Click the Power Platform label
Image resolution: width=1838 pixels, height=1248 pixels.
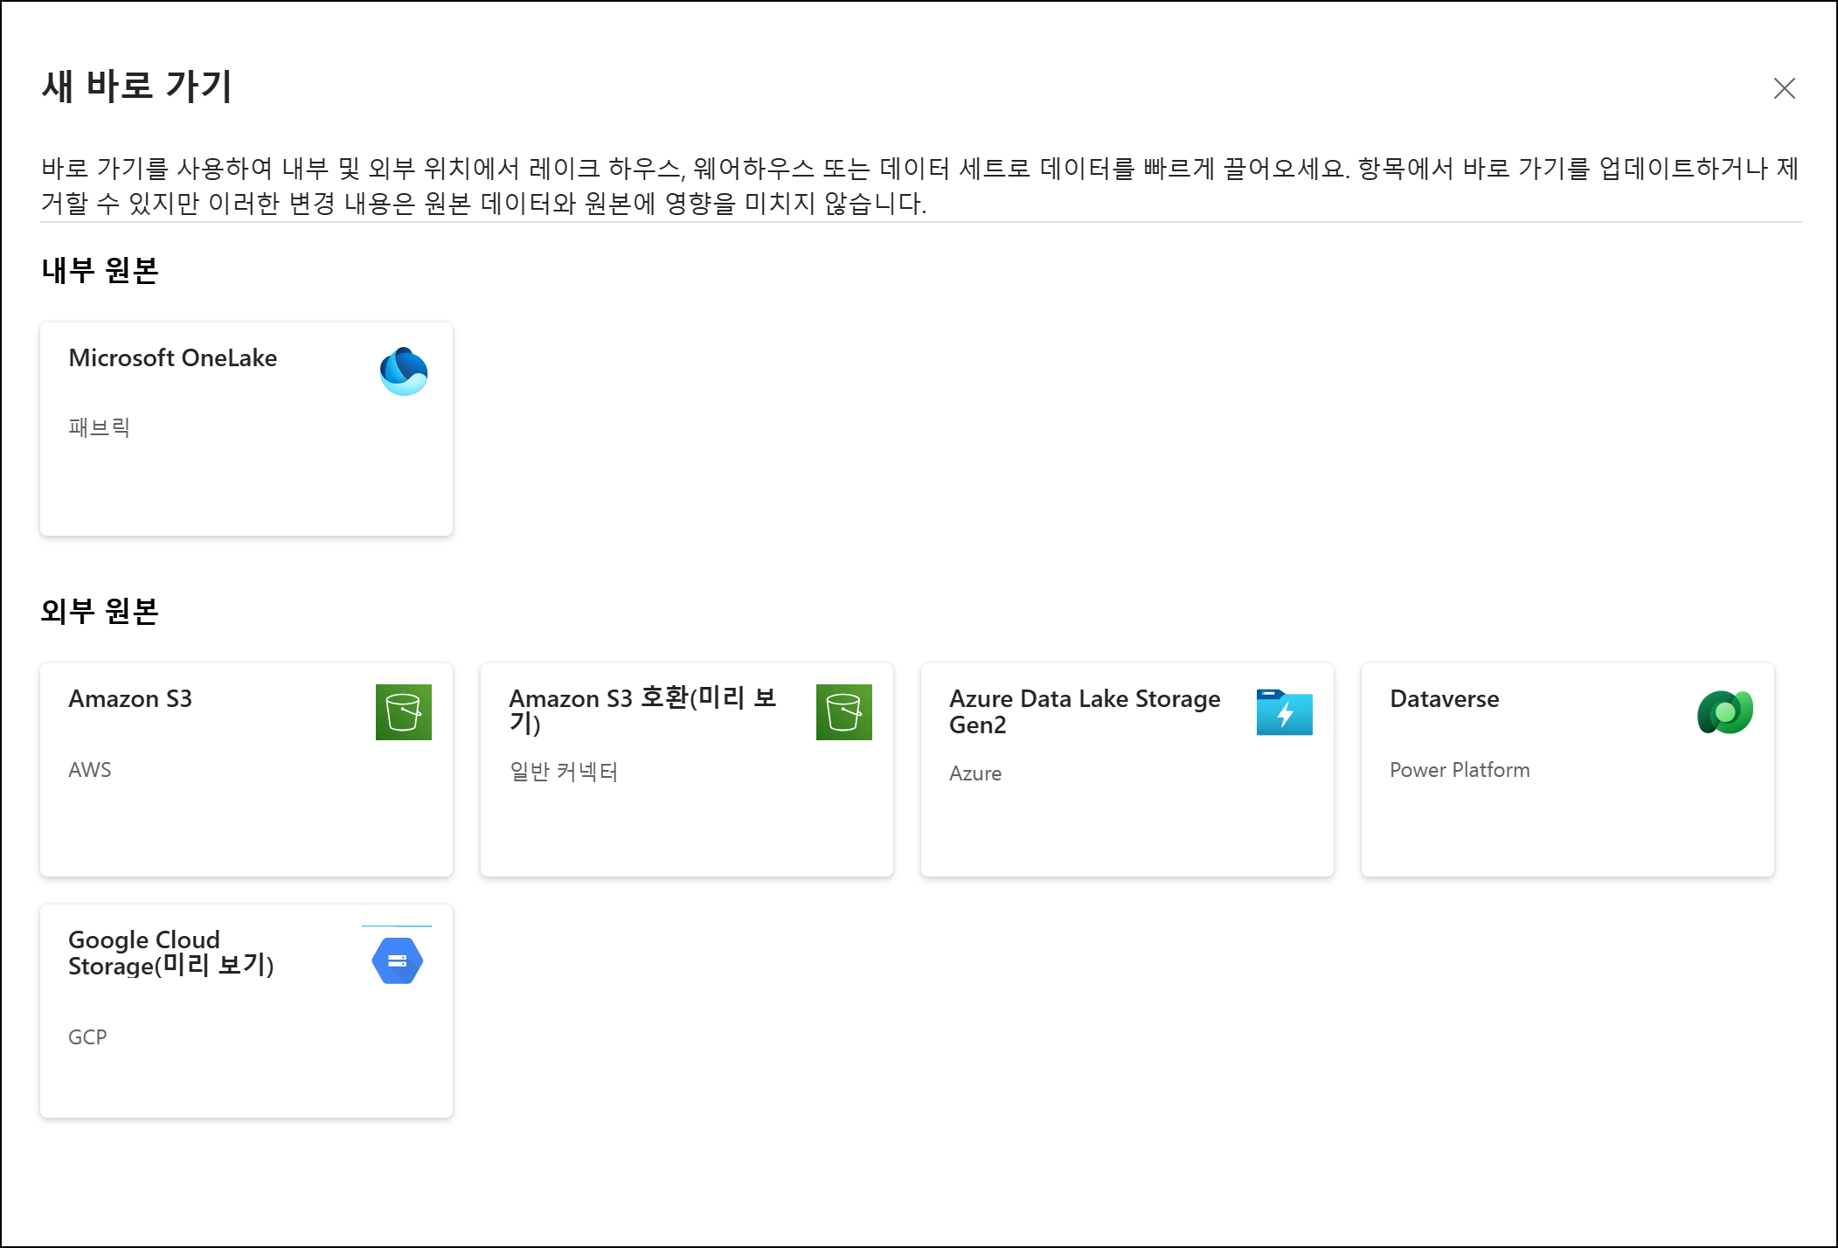[1459, 770]
